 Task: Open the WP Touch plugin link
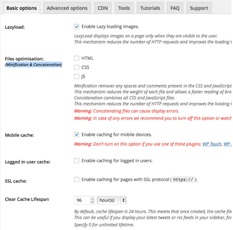point(212,144)
